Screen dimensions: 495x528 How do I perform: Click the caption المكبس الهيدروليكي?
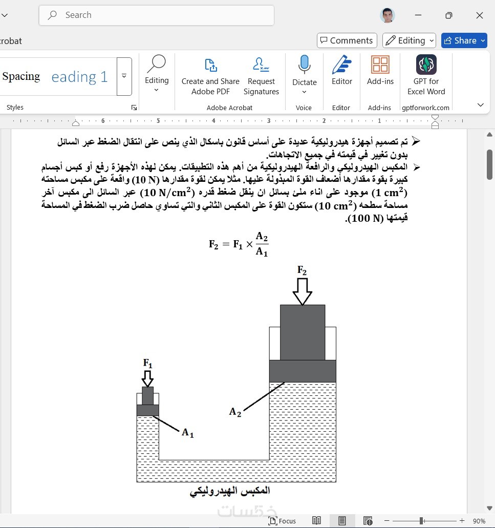click(x=230, y=491)
